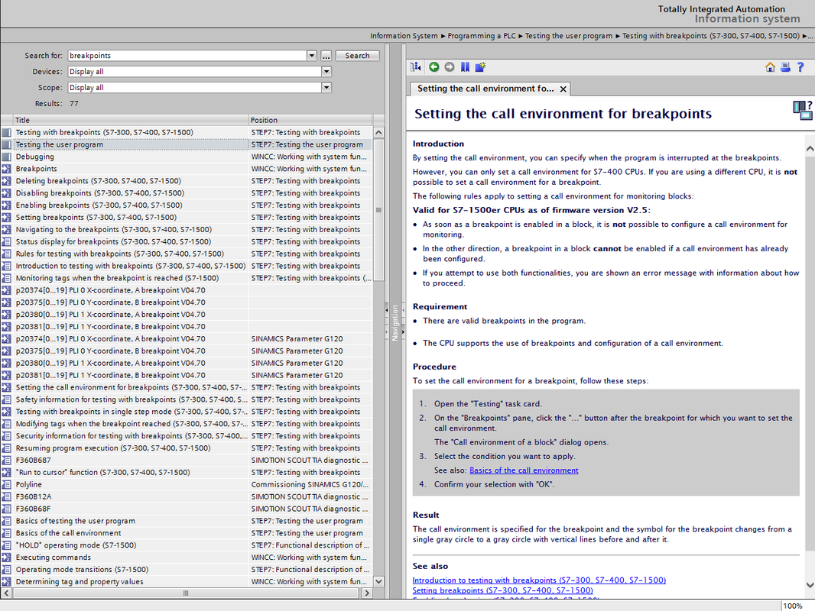Viewport: 815px width, 611px height.
Task: Click the help content scroll-down arrow
Action: pos(810,584)
